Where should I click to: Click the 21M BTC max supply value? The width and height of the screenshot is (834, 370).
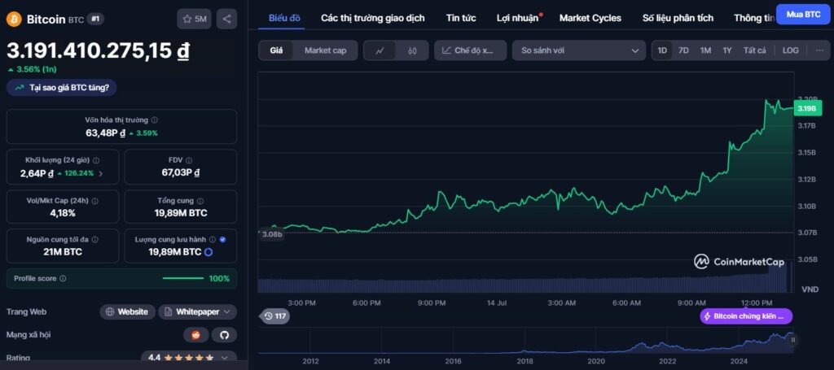63,252
